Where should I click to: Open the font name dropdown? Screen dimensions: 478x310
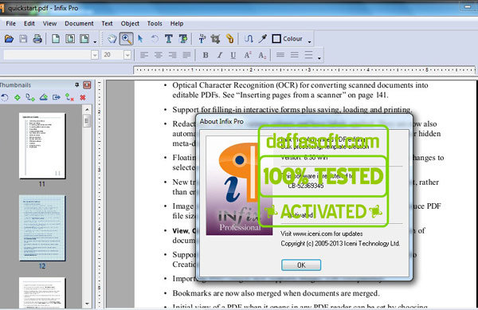[95, 55]
